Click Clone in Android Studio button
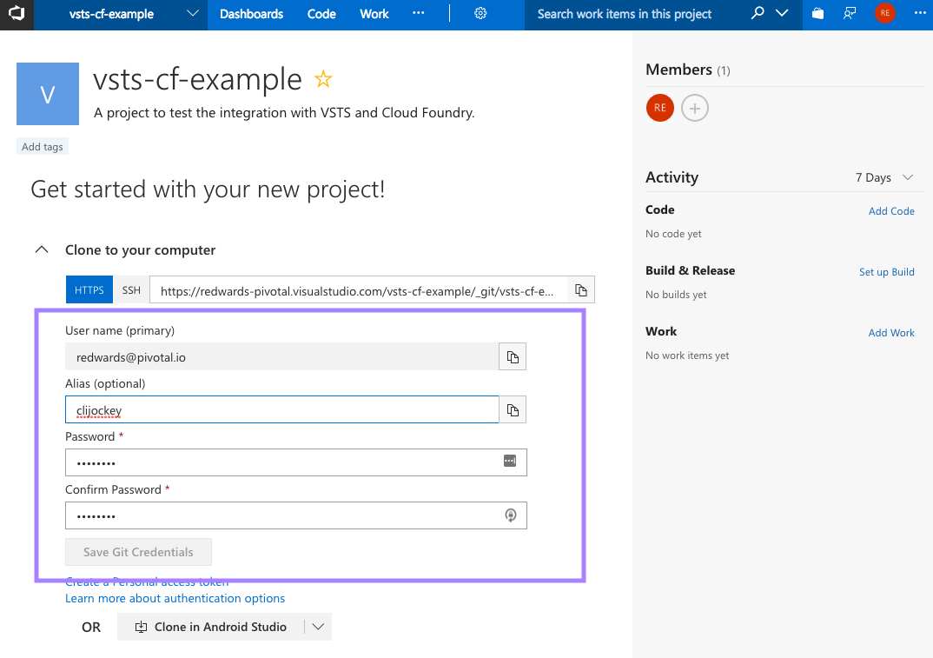Screen dimensions: 933x658 coord(211,627)
